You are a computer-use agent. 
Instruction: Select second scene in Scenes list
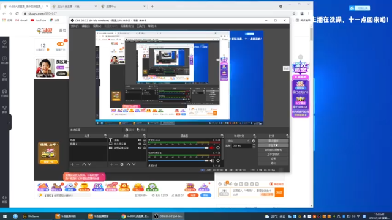[88, 144]
